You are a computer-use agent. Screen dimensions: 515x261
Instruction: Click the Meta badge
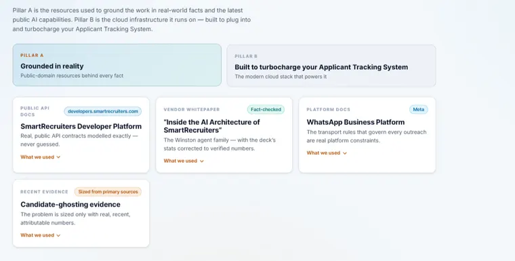[x=419, y=109]
